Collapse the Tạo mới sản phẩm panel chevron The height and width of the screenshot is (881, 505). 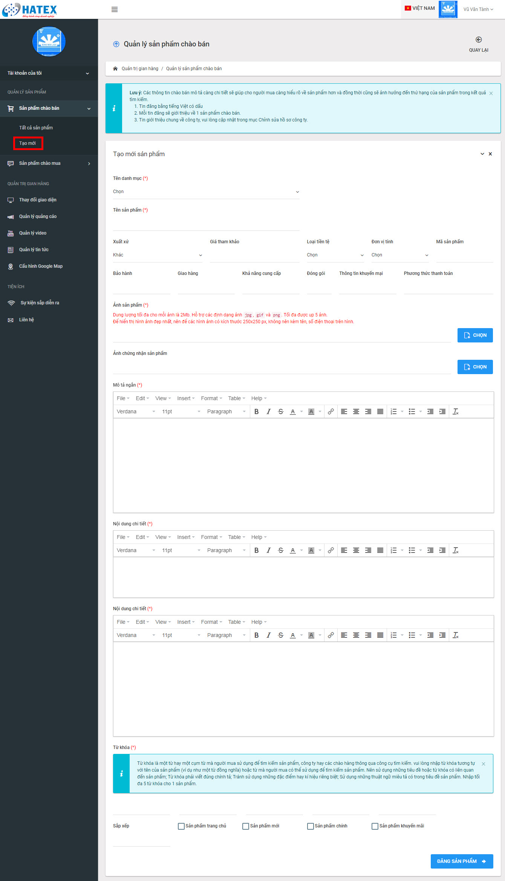coord(482,154)
